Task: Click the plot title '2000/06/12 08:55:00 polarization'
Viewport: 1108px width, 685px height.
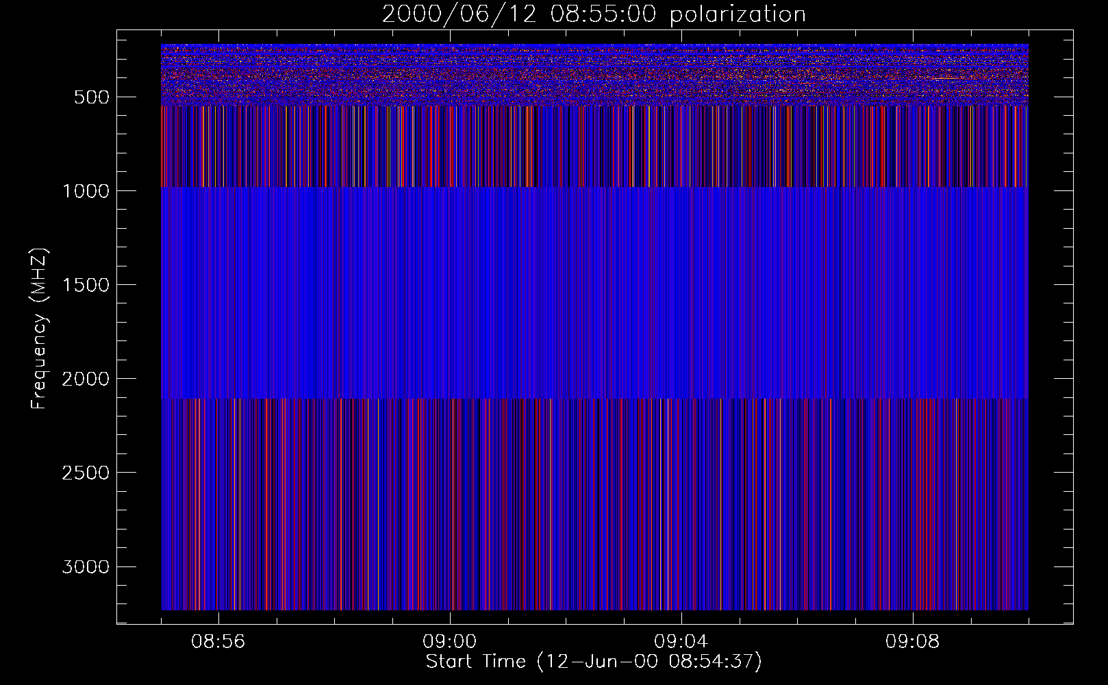Action: pos(594,14)
